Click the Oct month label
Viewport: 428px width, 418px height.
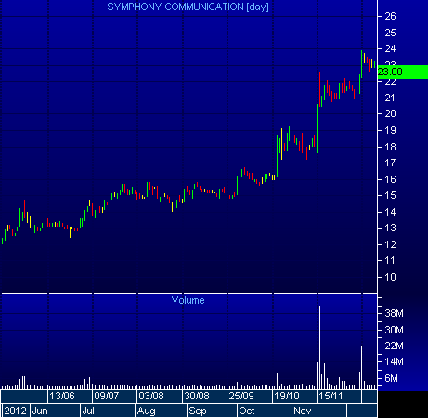tap(247, 411)
